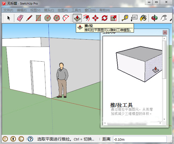The image size is (174, 144).
Task: Choose the Paint Bucket tool
Action: tap(143, 18)
